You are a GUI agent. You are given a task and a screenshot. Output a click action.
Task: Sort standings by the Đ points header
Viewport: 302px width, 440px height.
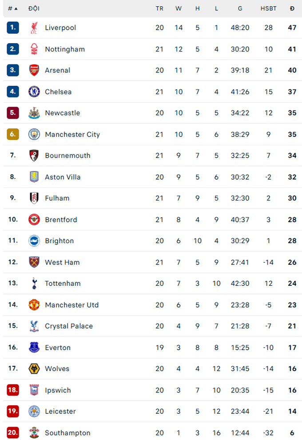(292, 9)
